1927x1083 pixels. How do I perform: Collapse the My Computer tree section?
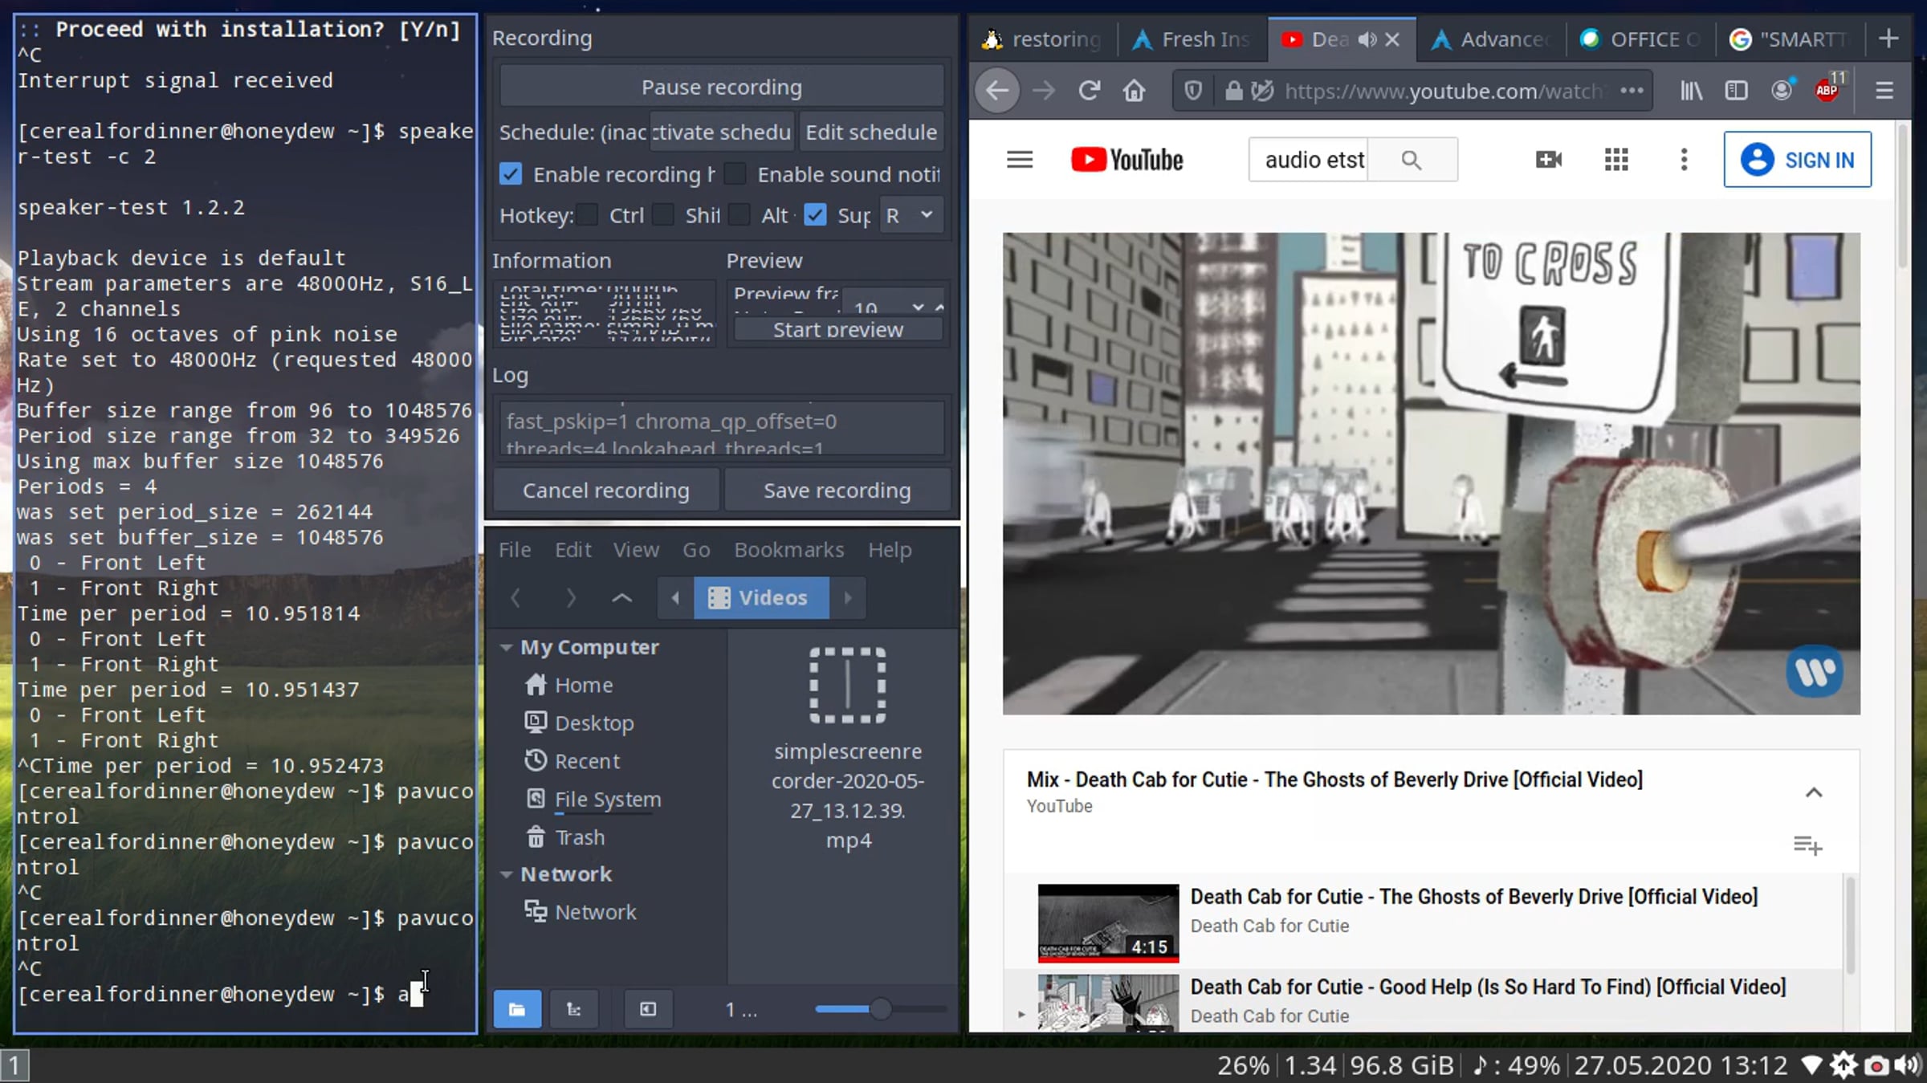pos(507,647)
